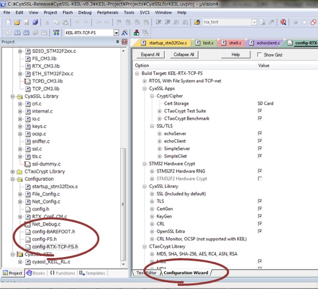Enable the STM32F2 Hardware Crypt checkbox

tap(260, 179)
